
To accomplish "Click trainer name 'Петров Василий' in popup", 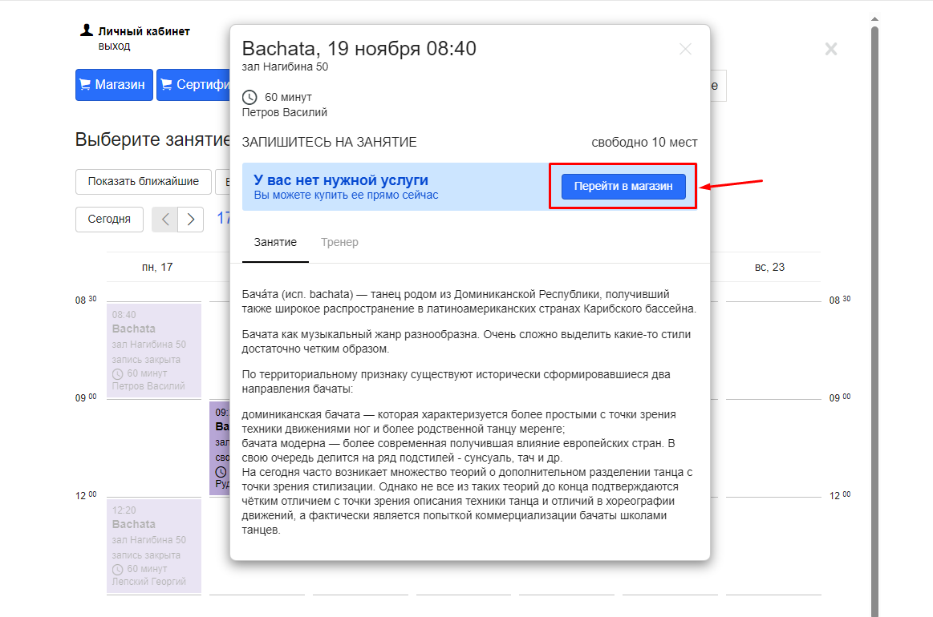I will 285,112.
